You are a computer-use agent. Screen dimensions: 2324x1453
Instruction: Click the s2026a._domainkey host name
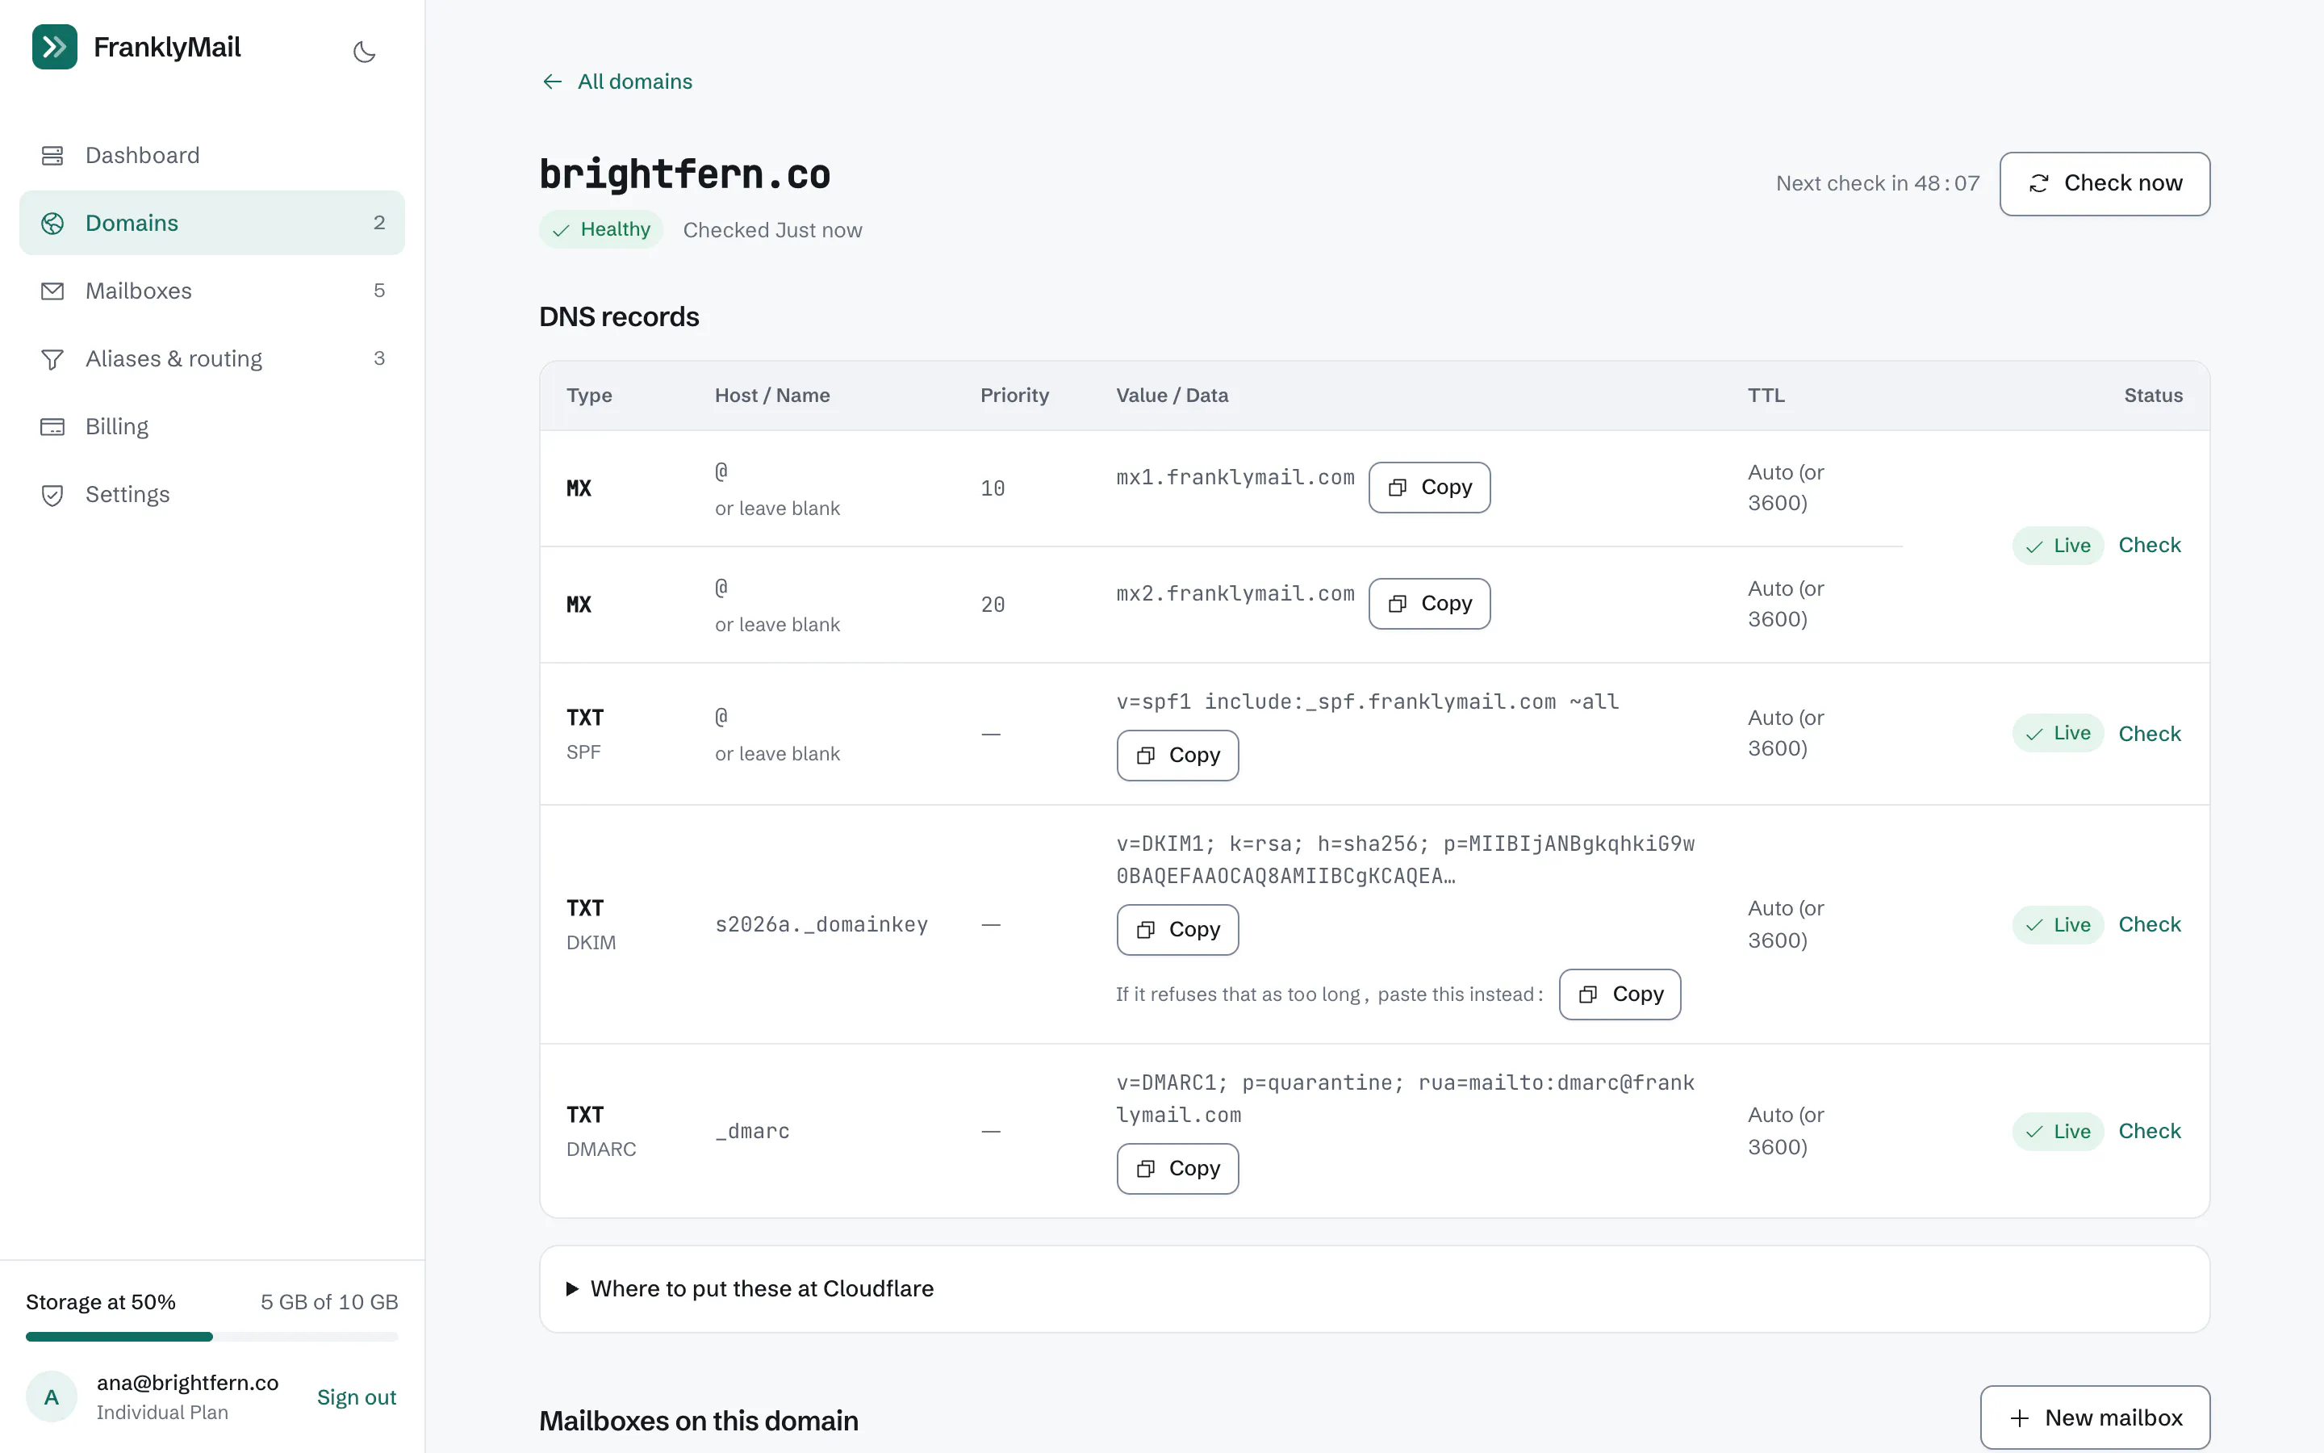tap(821, 924)
